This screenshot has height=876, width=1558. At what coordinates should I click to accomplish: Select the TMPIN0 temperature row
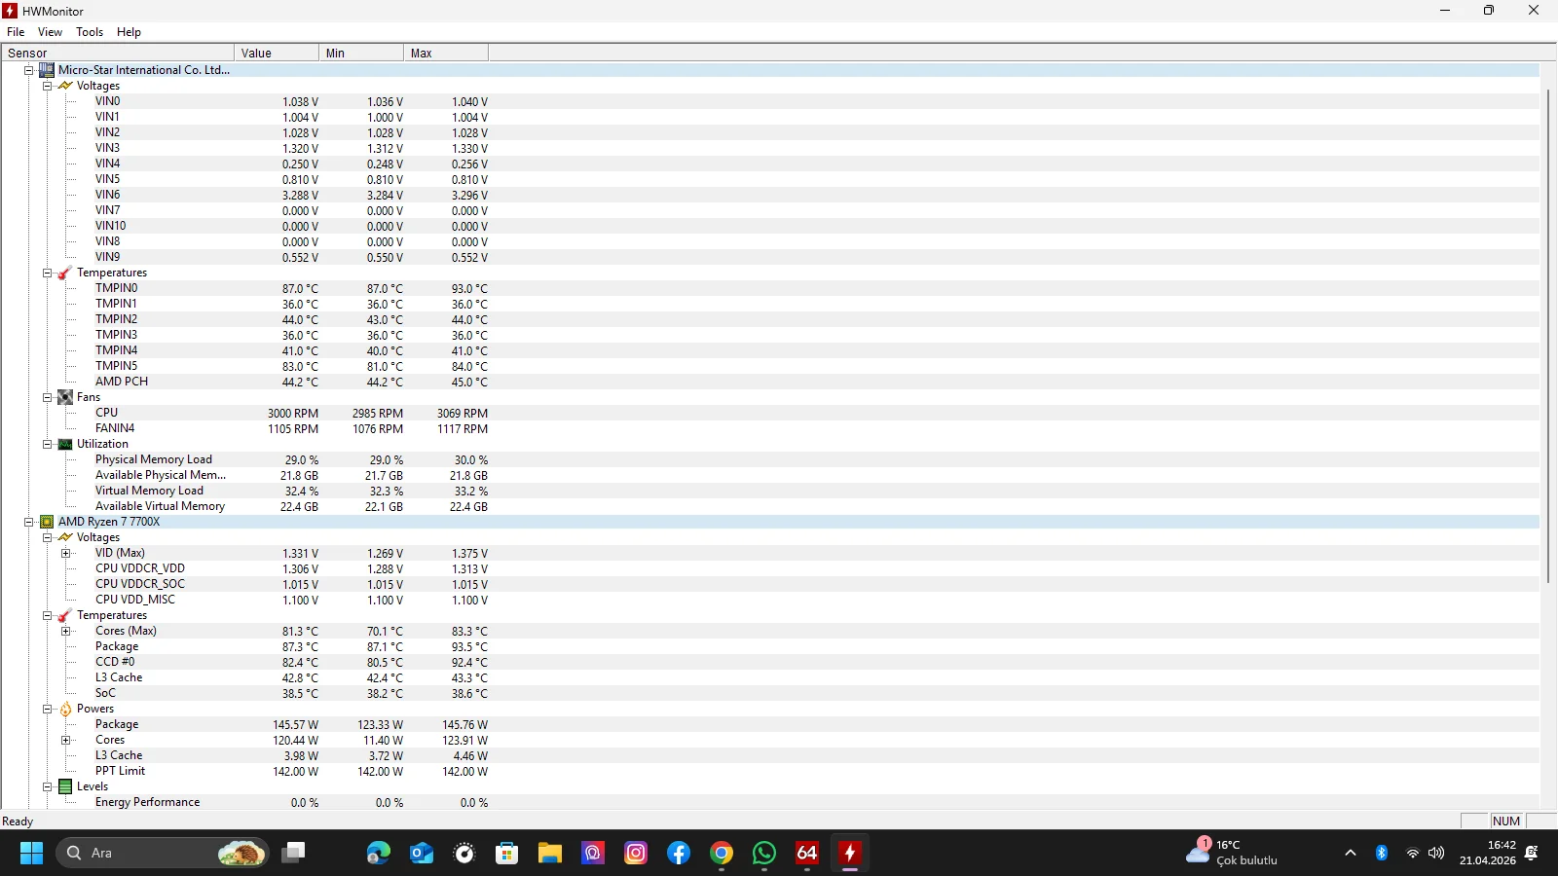point(770,288)
